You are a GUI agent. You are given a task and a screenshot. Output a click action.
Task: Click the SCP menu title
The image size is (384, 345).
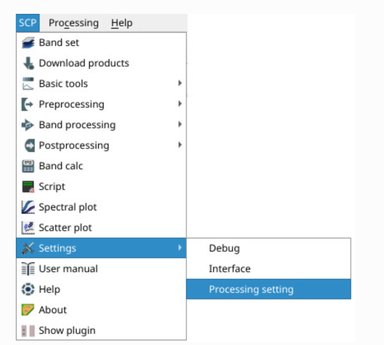[28, 23]
